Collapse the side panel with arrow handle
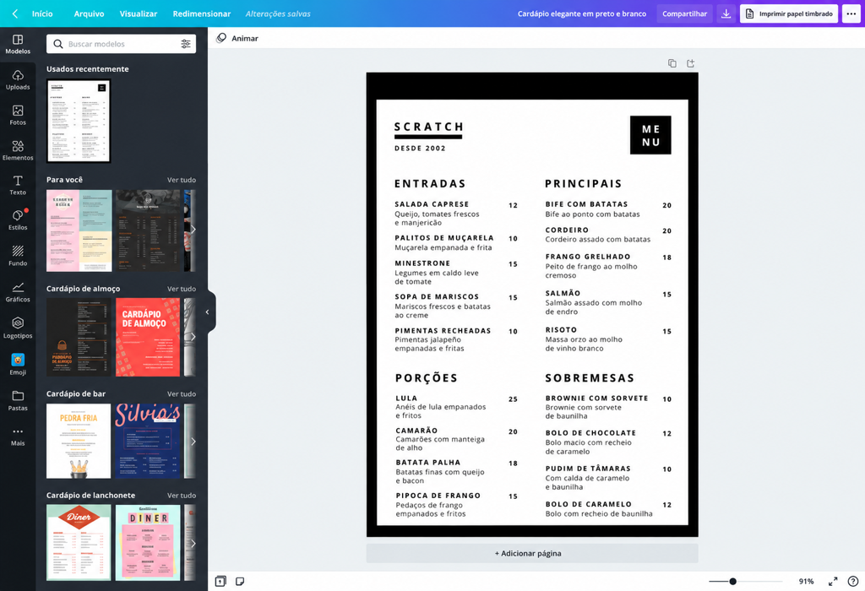The height and width of the screenshot is (591, 865). click(x=208, y=312)
